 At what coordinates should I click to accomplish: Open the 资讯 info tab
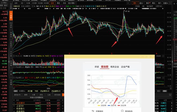pos(41,95)
